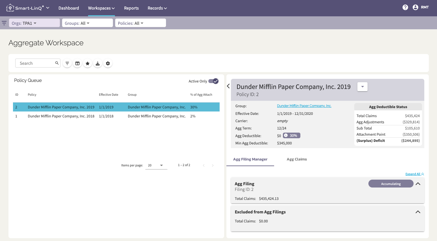This screenshot has width=437, height=241.
Task: Go to previous page of Policy Queue
Action: pos(204,165)
